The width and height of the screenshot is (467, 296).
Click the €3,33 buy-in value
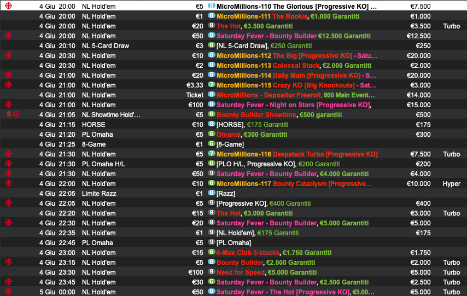(195, 85)
